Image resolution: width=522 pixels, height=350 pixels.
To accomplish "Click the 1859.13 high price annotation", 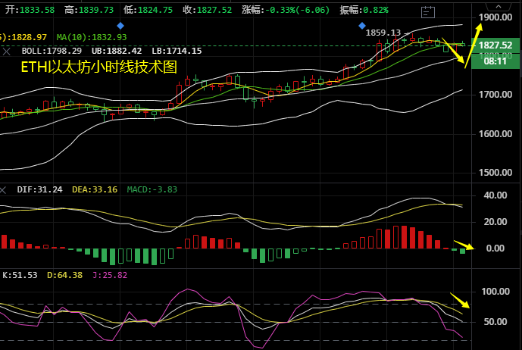I will click(383, 33).
